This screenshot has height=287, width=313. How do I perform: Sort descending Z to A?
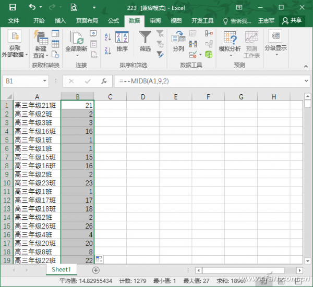tap(108, 51)
